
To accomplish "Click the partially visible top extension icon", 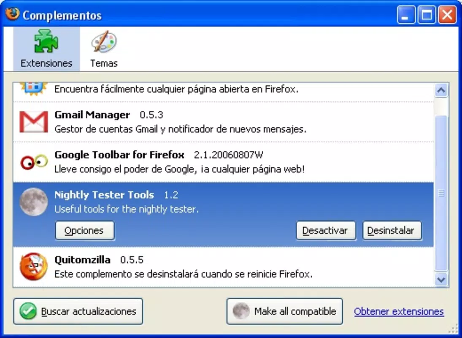I will pos(34,89).
